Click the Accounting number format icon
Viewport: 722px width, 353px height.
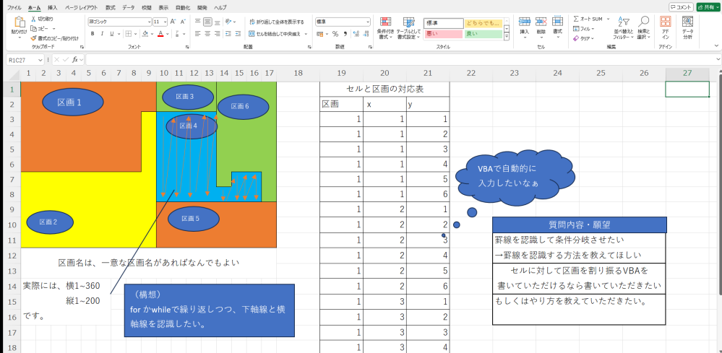tap(319, 33)
